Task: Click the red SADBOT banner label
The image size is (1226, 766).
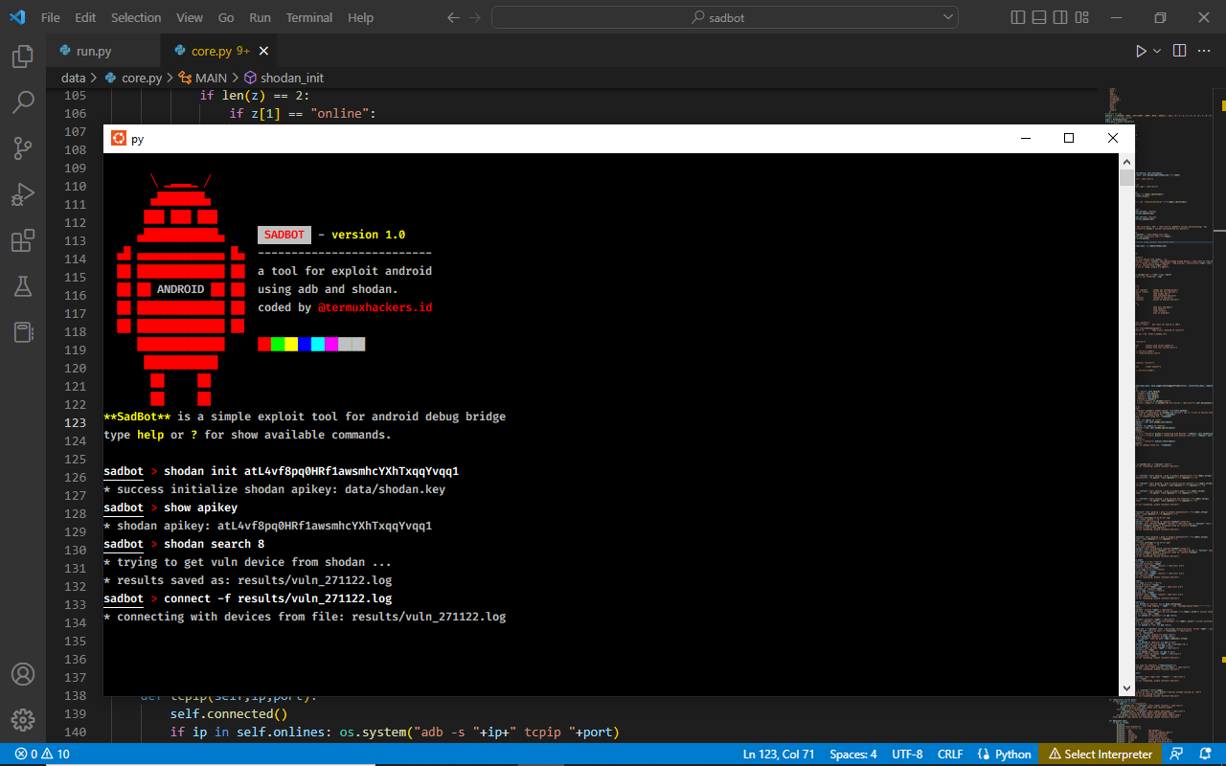Action: tap(284, 235)
